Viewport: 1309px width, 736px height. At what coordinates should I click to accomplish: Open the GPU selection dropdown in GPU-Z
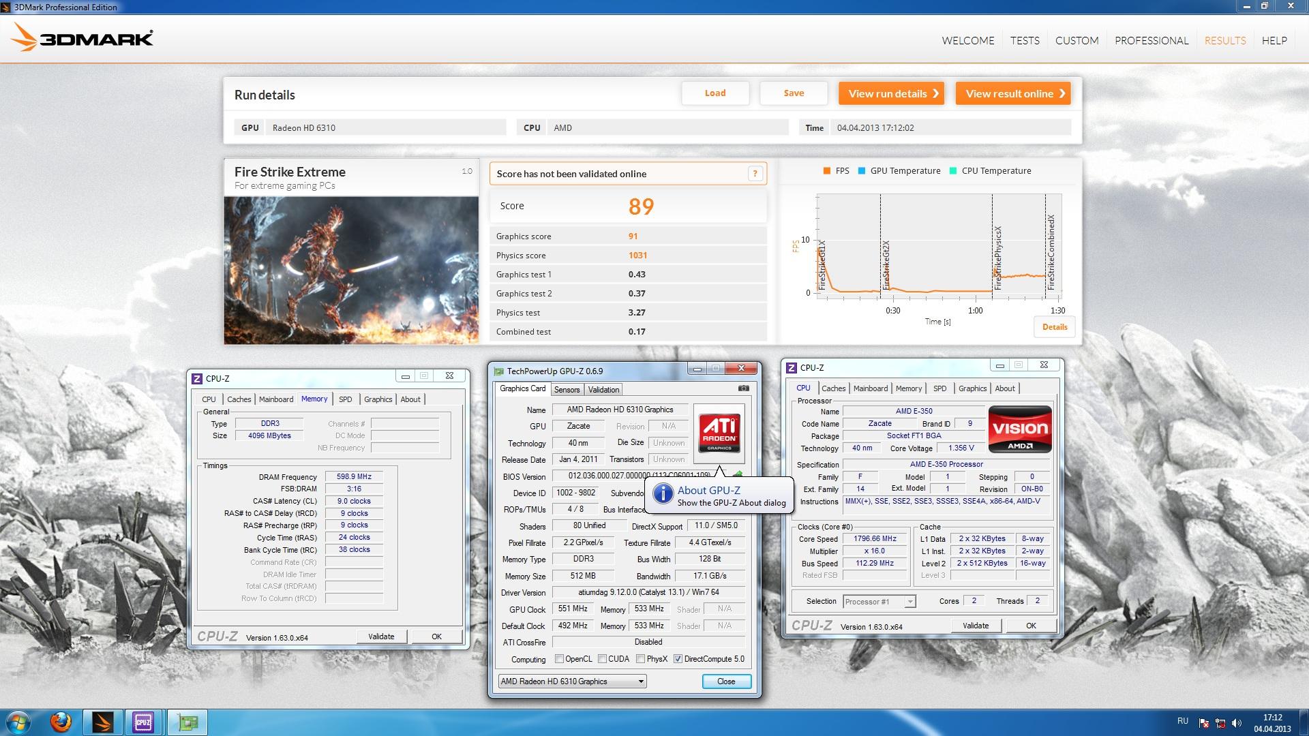click(x=572, y=681)
